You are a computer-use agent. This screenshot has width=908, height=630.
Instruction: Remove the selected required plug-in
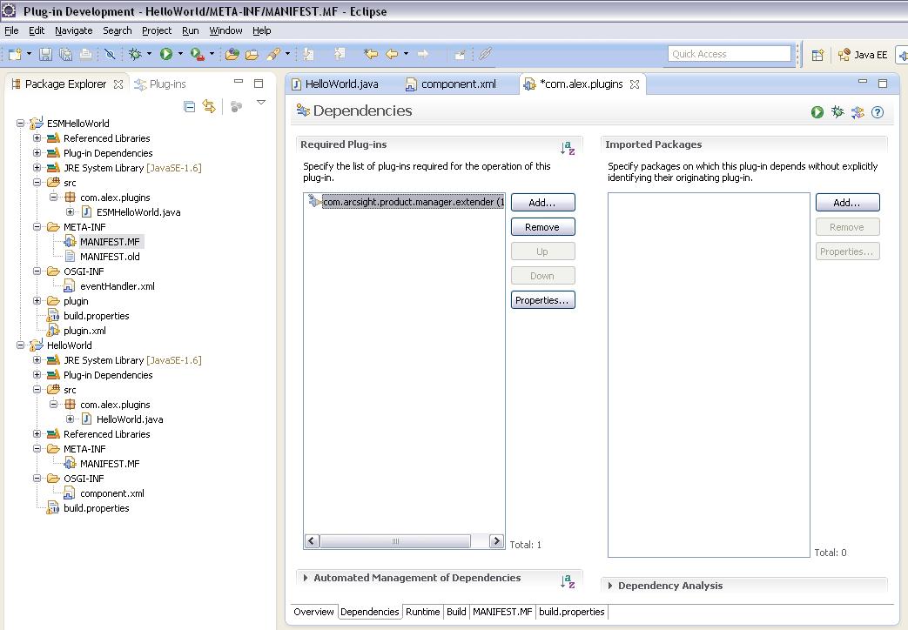(x=542, y=227)
